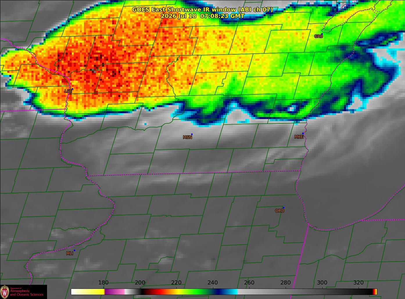The width and height of the screenshot is (405, 299).
Task: Click the MKE station marker label
Action: click(299, 137)
